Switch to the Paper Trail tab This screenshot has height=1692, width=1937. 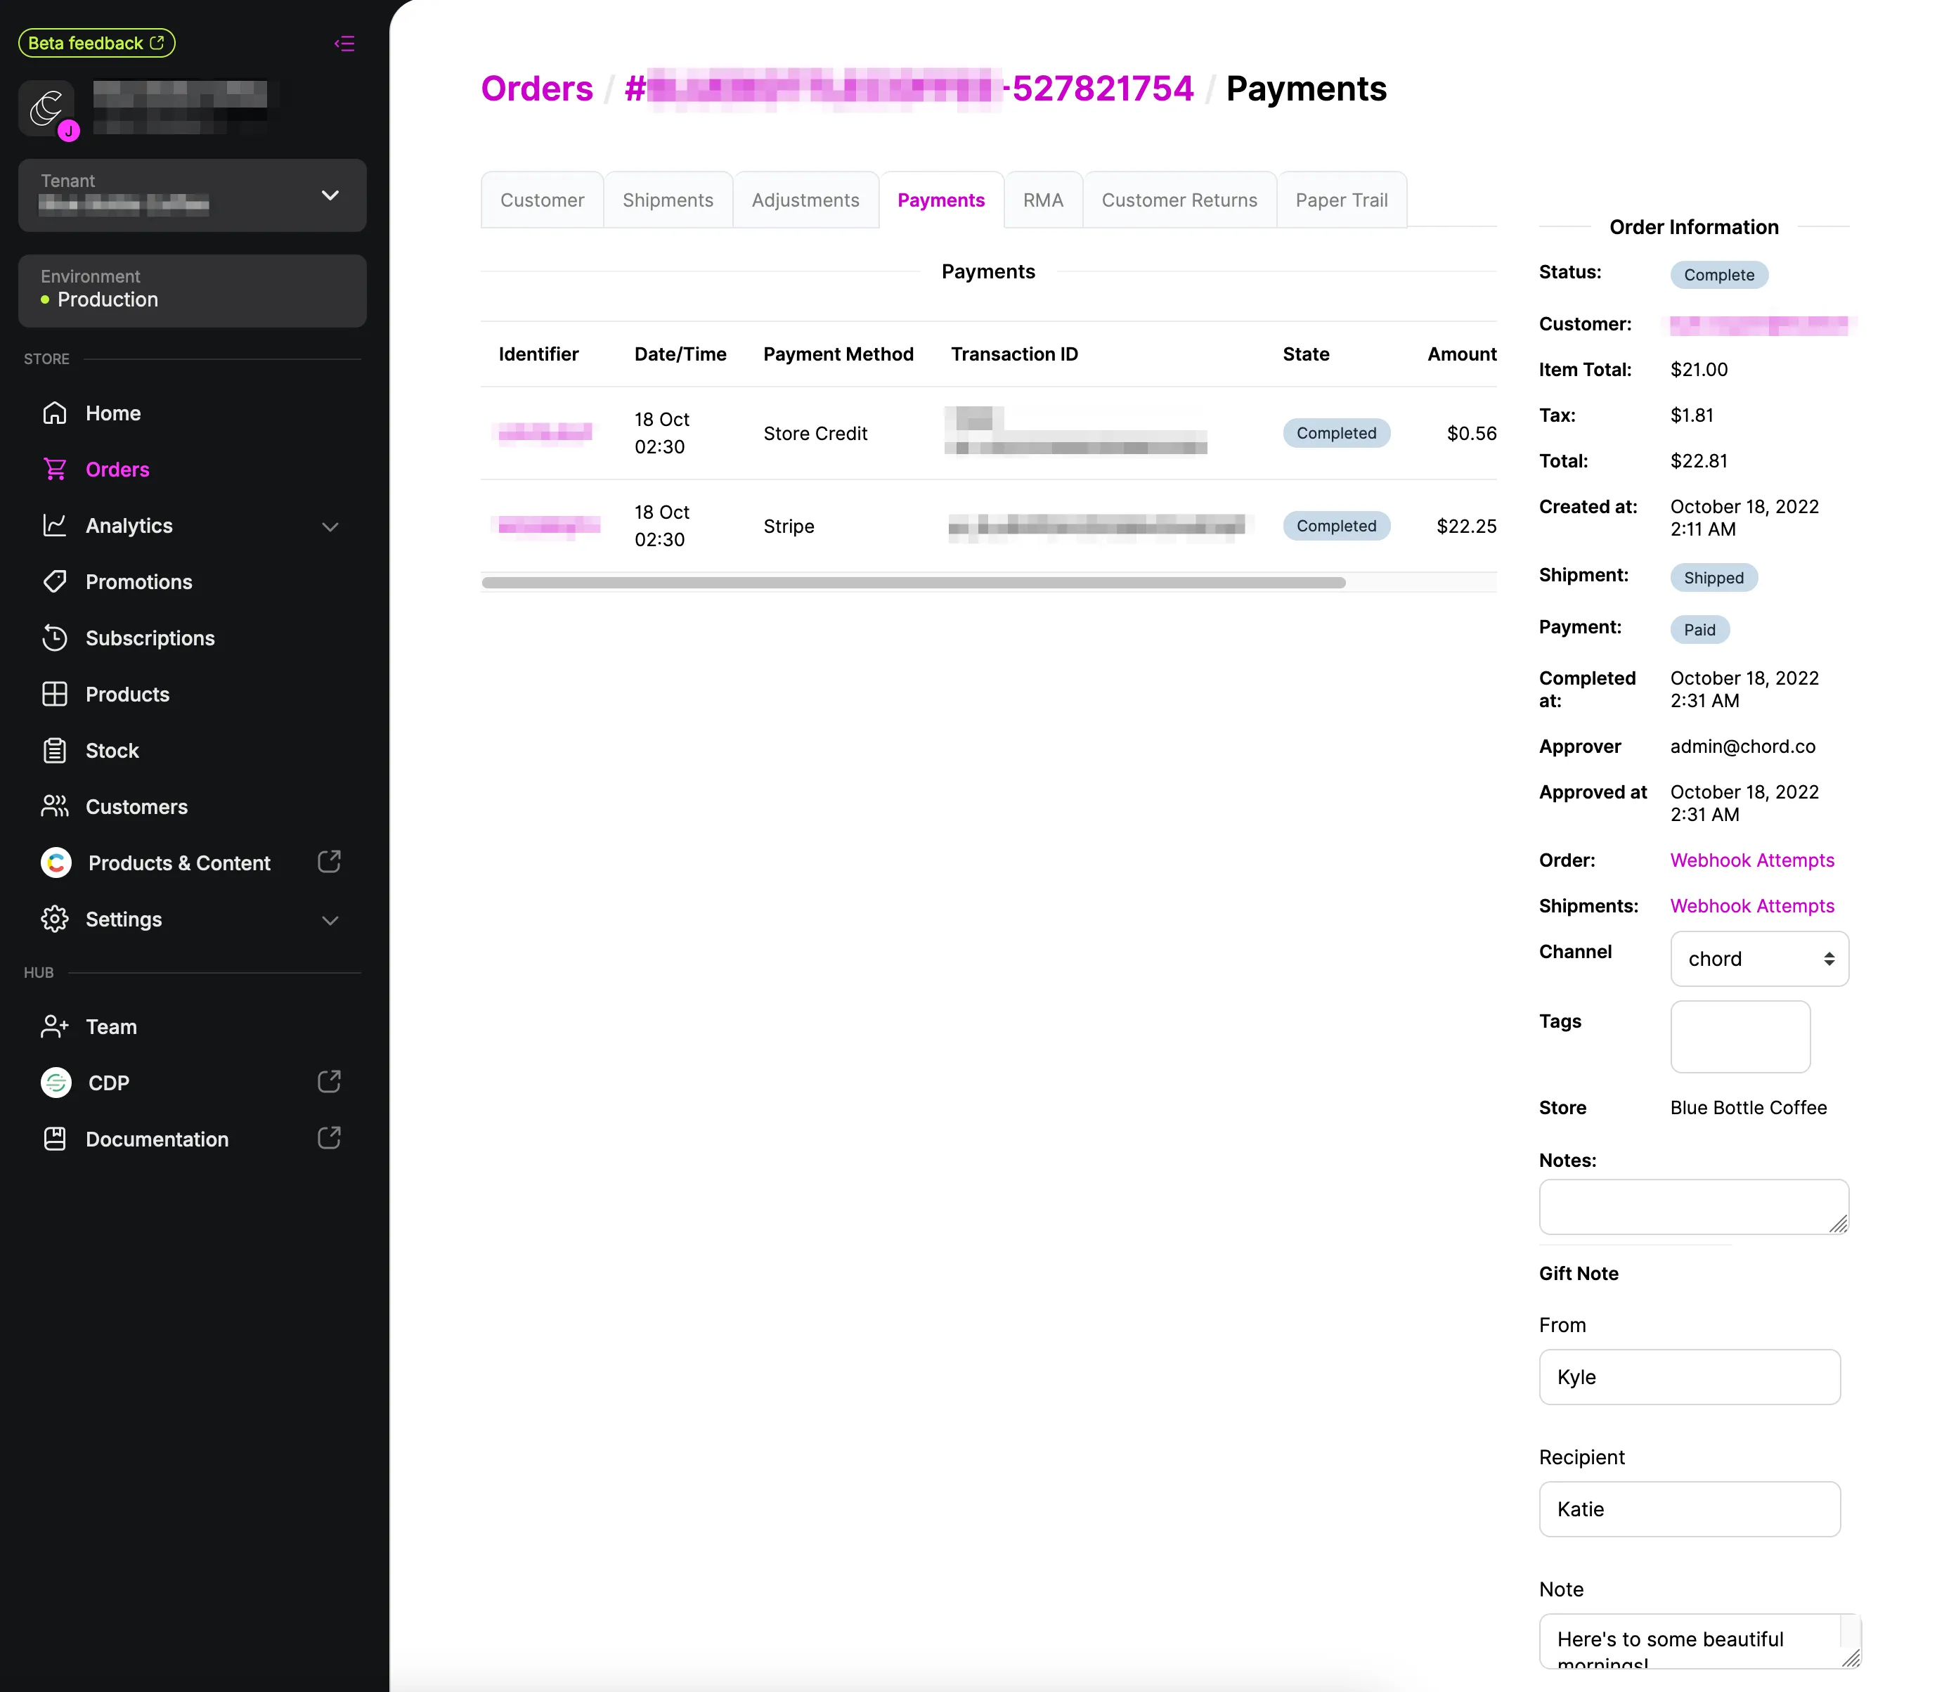[x=1342, y=200]
